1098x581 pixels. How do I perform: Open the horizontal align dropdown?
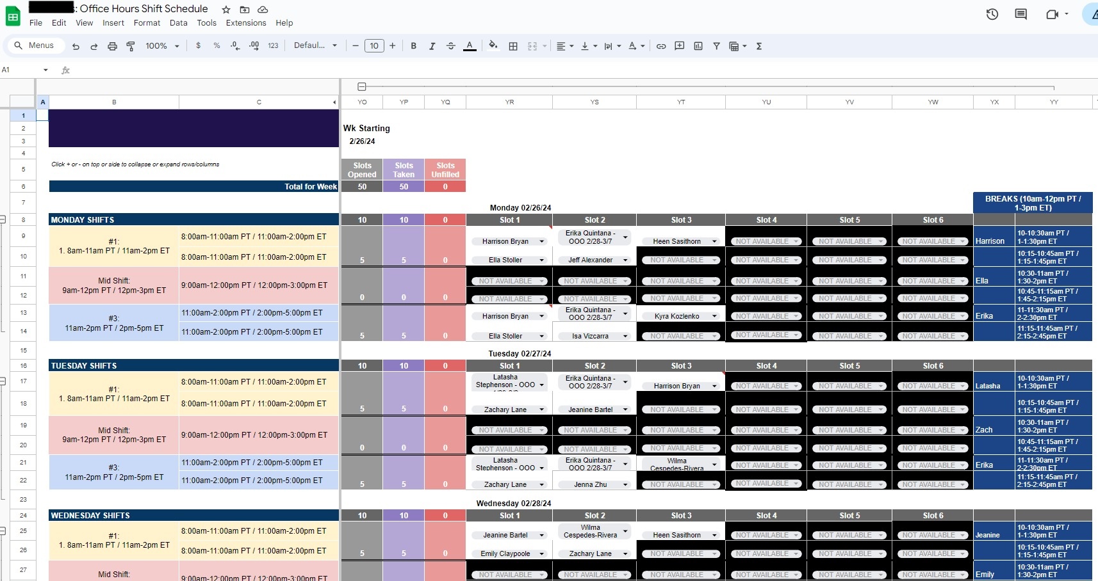click(x=565, y=46)
